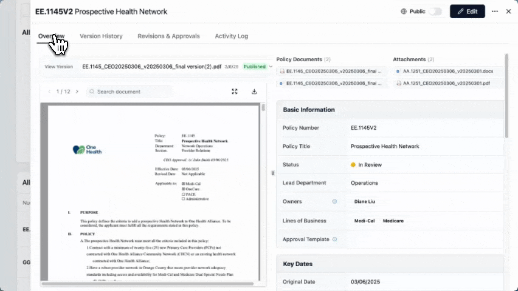Open the Activity Log tab
The height and width of the screenshot is (291, 518).
[231, 36]
